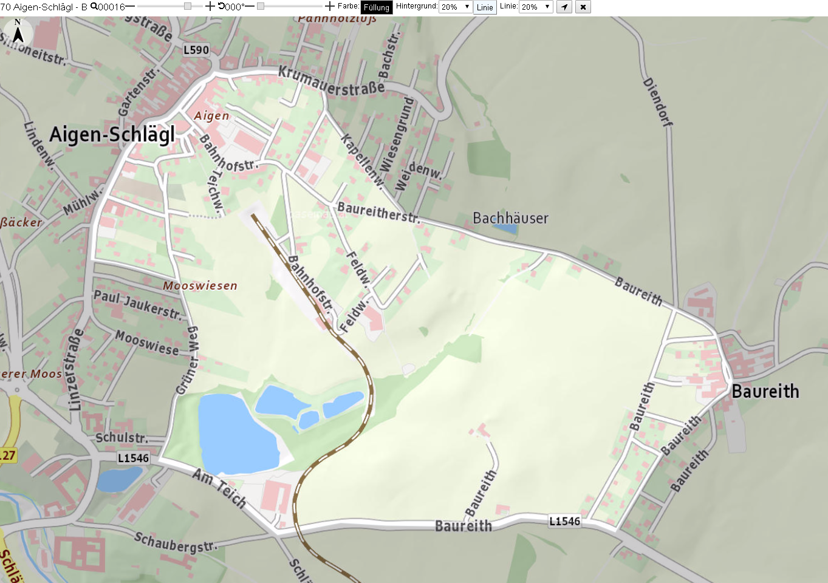Screen dimensions: 828x583
Task: Click the Baureith village label
Action: tap(765, 391)
